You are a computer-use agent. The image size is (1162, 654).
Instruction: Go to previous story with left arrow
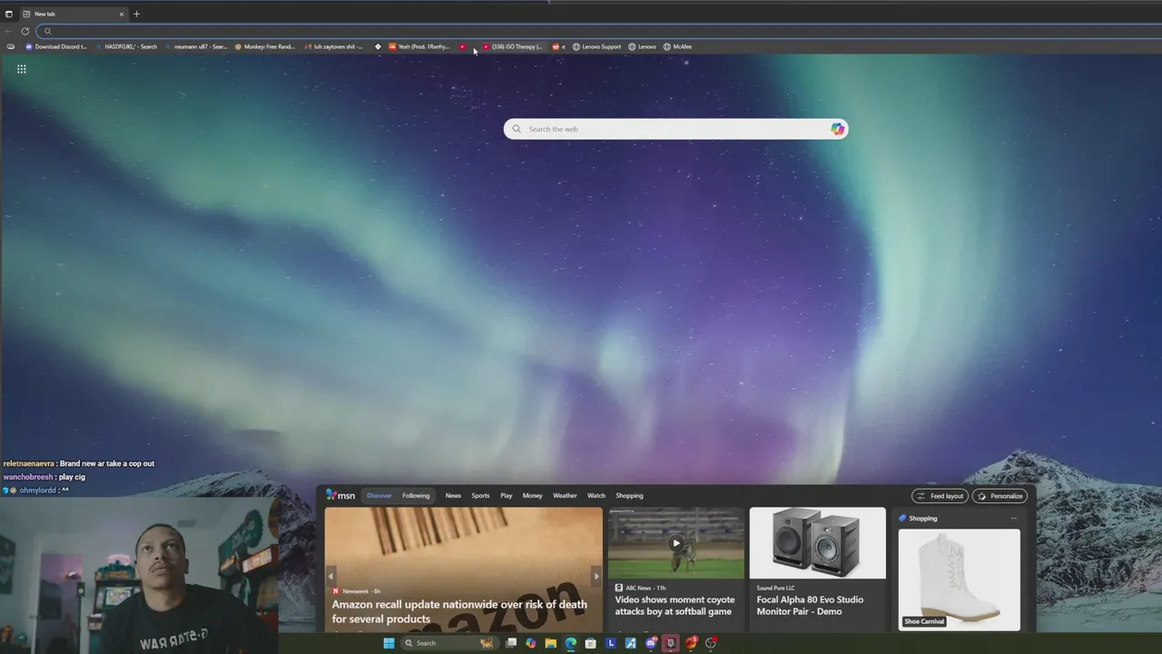(x=330, y=576)
